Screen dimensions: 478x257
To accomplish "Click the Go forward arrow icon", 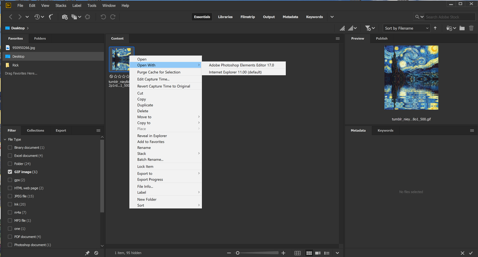I will pos(20,17).
